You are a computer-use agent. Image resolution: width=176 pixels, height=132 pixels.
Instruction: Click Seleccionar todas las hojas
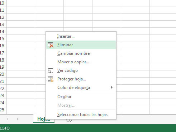[x=81, y=115]
